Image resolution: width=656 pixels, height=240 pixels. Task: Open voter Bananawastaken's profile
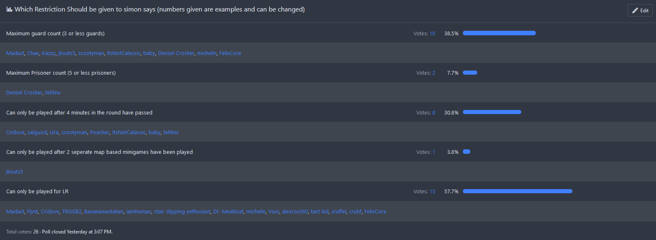coord(104,212)
